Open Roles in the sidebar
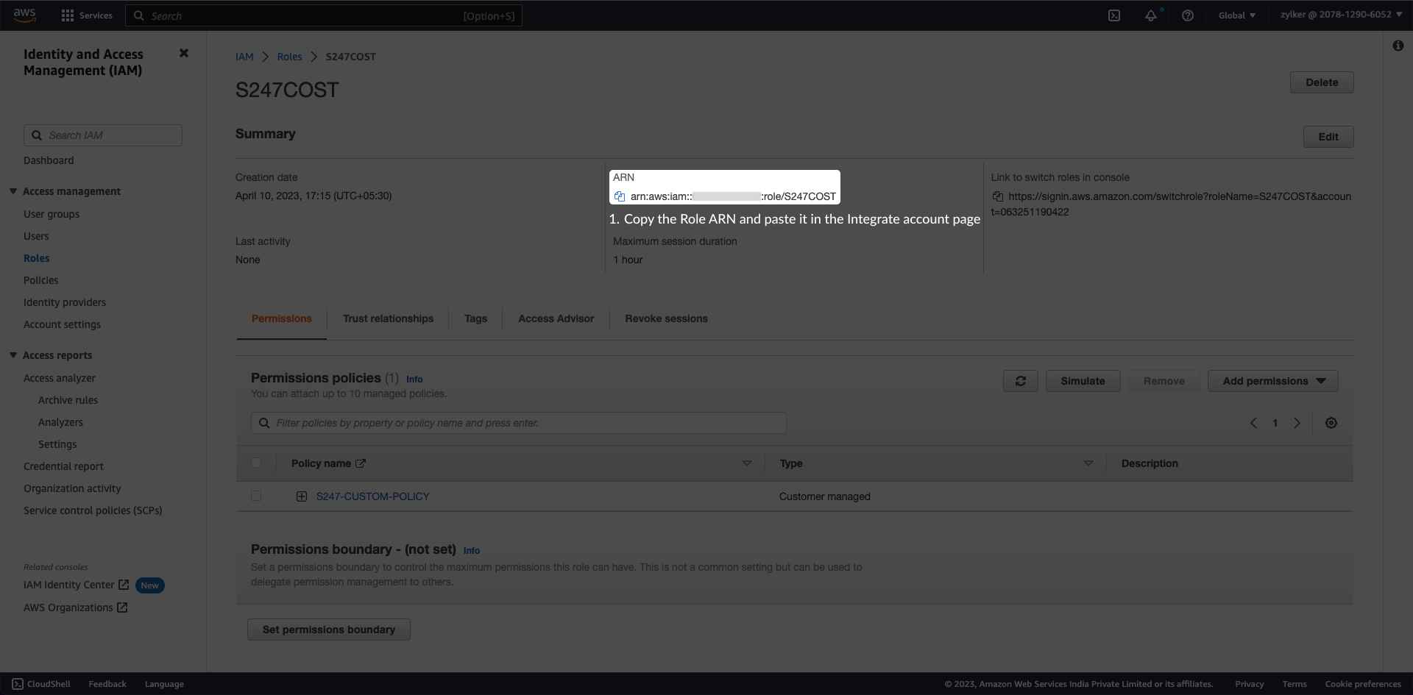Viewport: 1413px width, 695px height. point(37,258)
